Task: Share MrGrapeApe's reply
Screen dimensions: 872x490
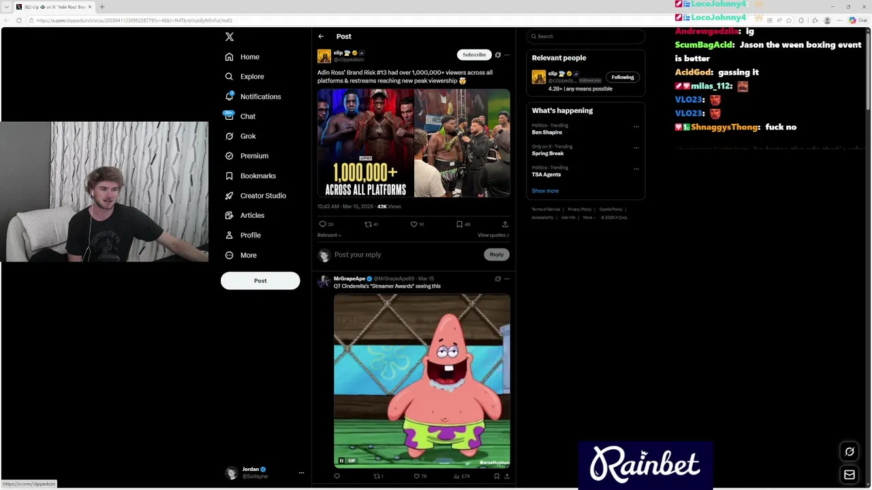Action: [506, 476]
